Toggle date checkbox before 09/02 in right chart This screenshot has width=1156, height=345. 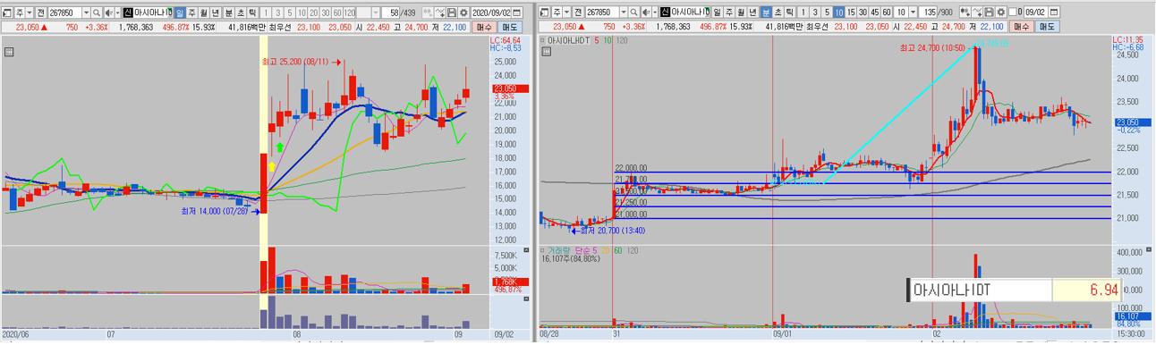(1013, 13)
